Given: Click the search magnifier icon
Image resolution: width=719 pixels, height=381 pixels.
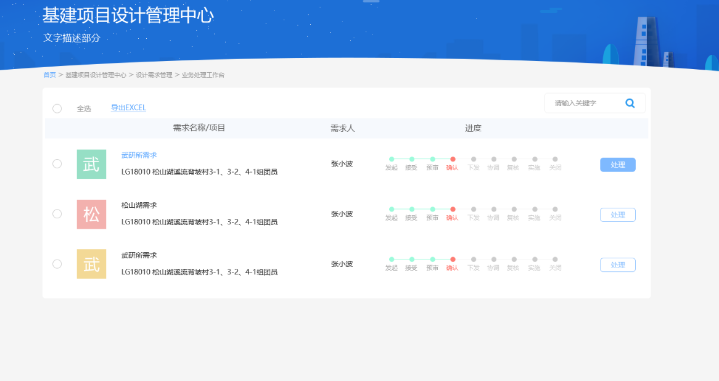Looking at the screenshot, I should (x=630, y=103).
